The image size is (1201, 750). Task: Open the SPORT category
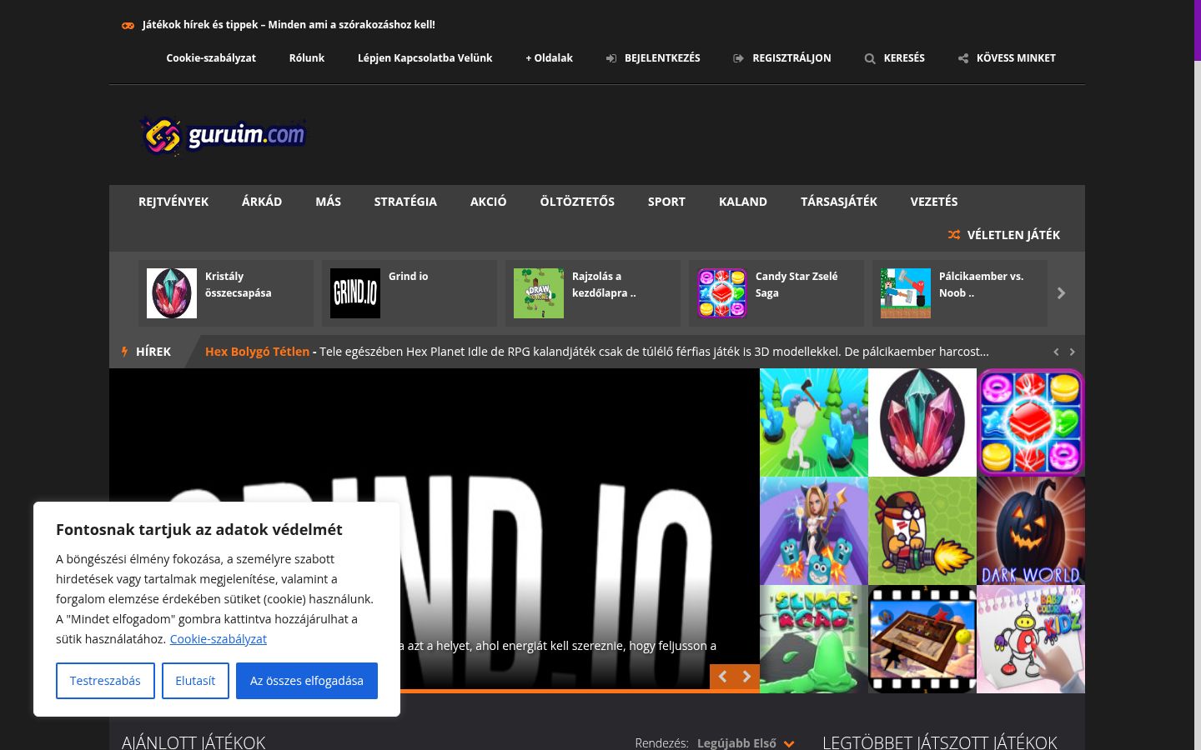tap(666, 202)
